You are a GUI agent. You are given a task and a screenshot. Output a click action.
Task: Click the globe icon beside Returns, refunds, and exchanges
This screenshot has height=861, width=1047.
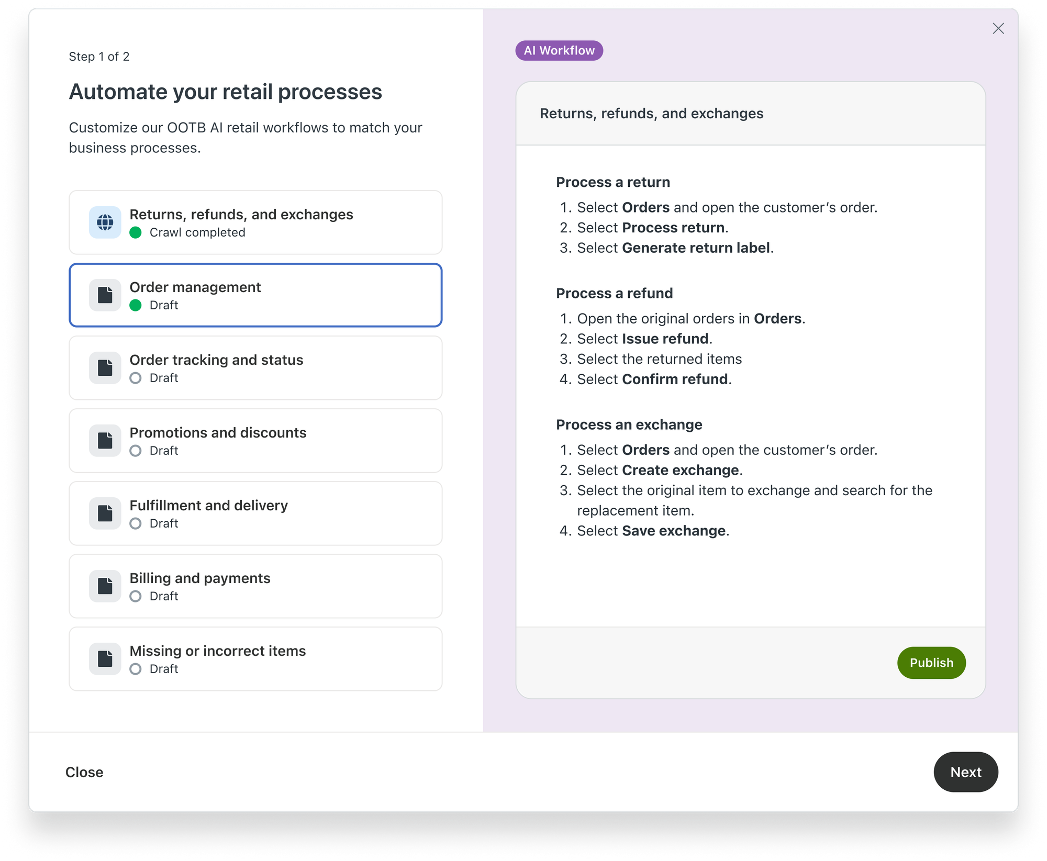tap(105, 222)
